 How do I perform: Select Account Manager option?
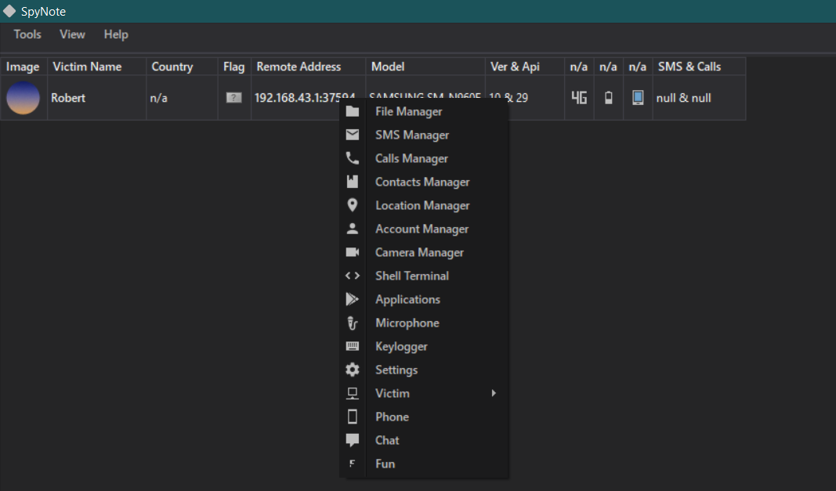(x=425, y=229)
